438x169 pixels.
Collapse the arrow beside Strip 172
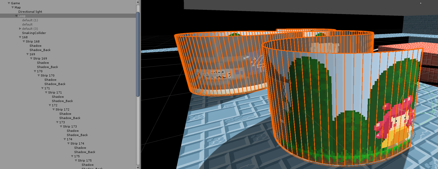pyautogui.click(x=53, y=109)
